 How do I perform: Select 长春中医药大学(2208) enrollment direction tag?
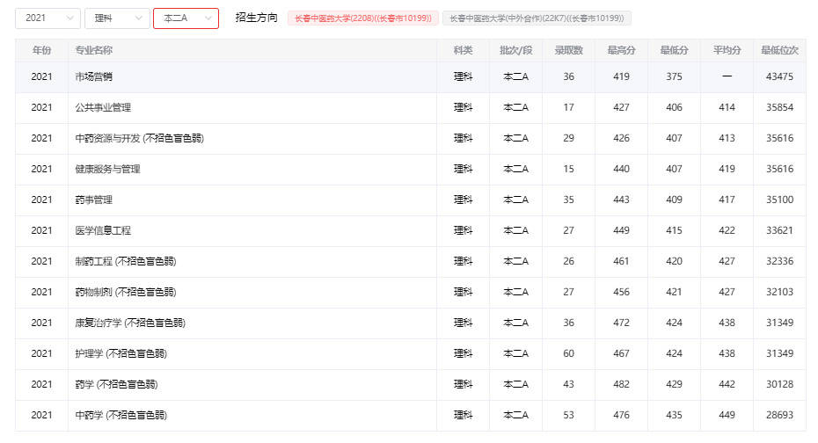[363, 18]
